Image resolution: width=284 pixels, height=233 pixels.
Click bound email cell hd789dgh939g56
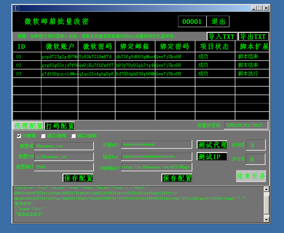coord(135,74)
